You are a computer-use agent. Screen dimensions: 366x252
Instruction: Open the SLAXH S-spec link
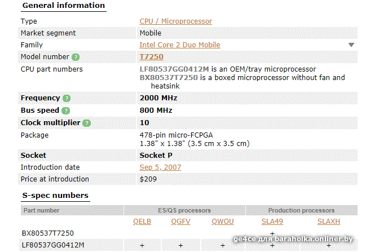coord(329,222)
